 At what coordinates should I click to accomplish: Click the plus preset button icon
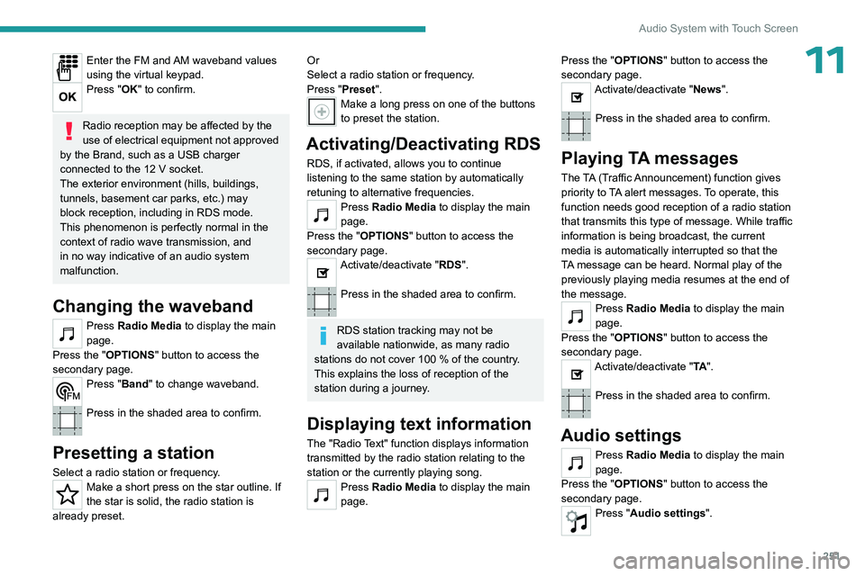click(x=322, y=112)
